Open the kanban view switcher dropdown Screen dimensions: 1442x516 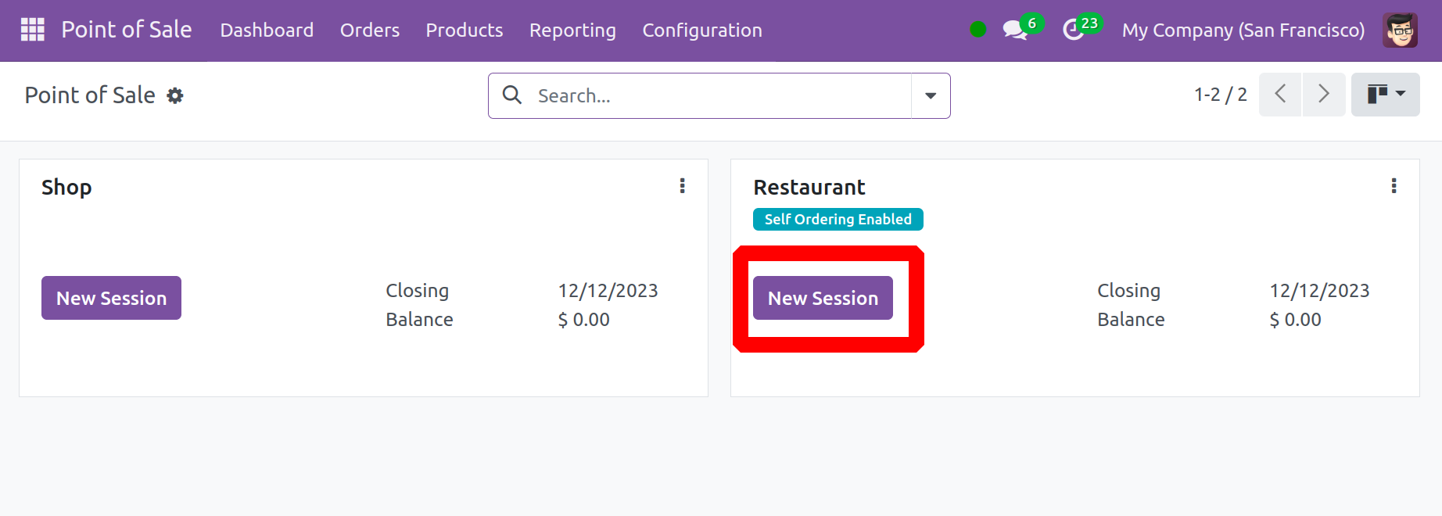(1385, 95)
